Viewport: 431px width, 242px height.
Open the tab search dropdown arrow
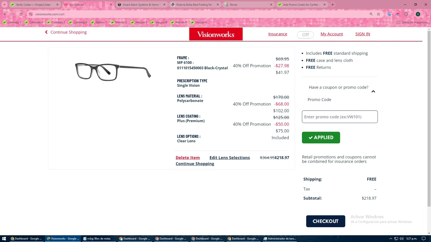(4, 5)
